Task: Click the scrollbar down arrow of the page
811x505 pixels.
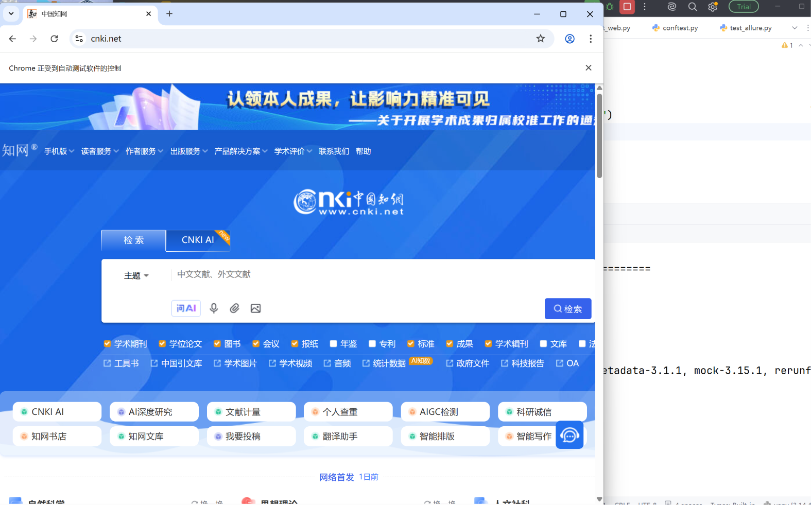Action: click(599, 499)
